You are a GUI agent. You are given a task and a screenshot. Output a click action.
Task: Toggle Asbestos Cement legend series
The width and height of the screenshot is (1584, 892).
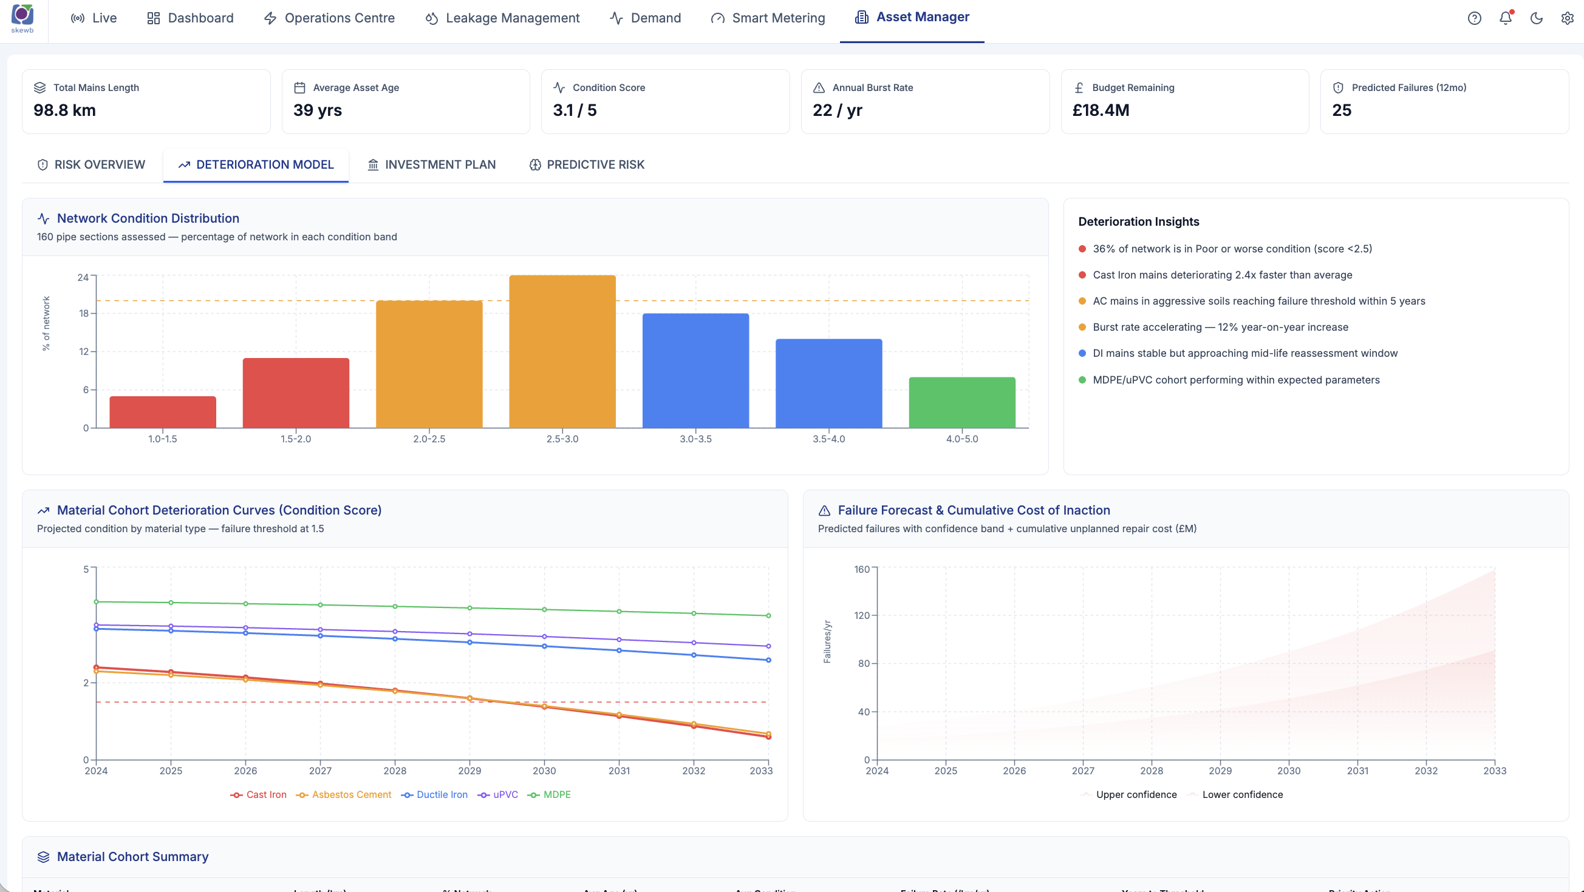[344, 794]
